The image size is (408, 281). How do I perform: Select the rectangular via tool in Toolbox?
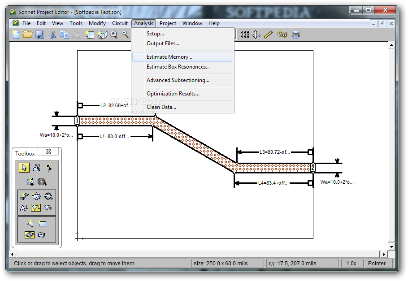point(36,196)
